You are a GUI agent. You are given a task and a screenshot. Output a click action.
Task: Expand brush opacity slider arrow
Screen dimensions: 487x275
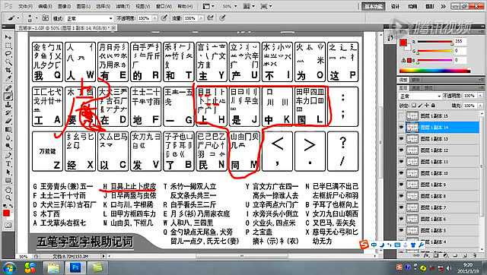click(x=154, y=18)
